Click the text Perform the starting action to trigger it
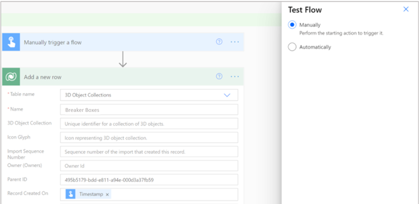 [x=341, y=33]
